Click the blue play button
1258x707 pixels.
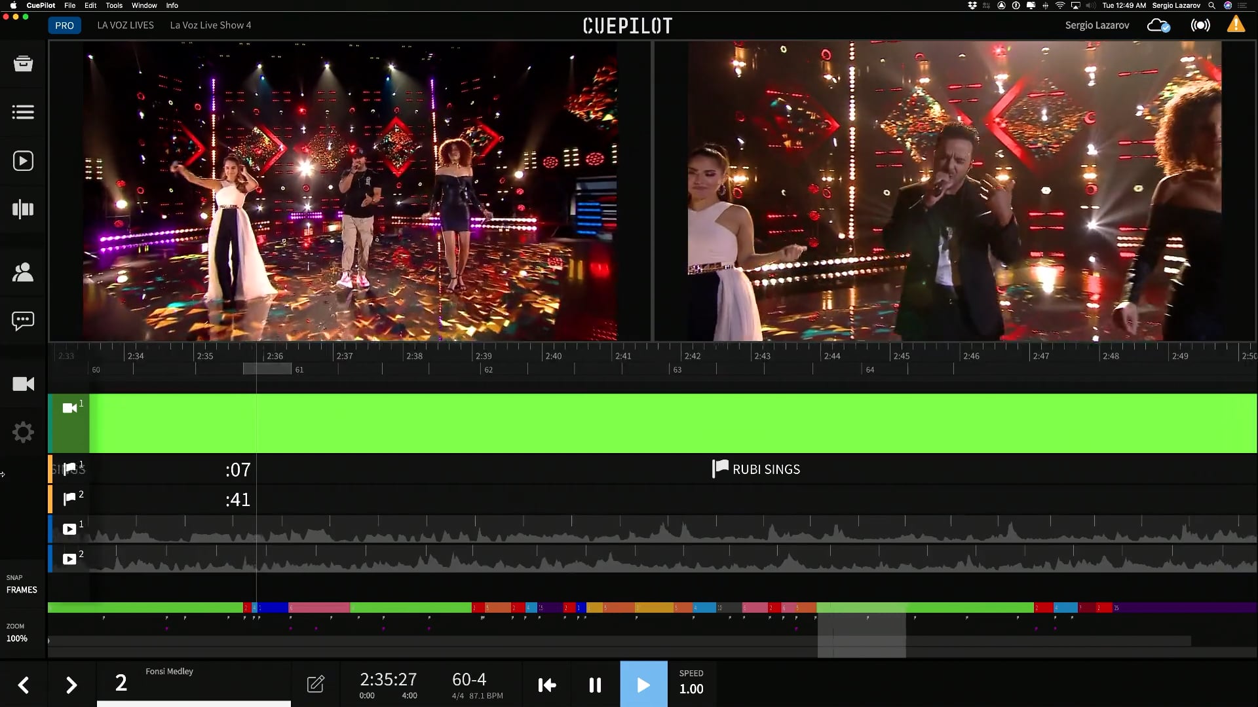(x=644, y=684)
